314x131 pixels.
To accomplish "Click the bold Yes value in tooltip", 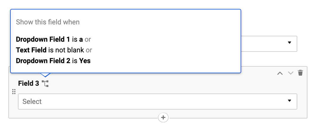I will (x=85, y=61).
